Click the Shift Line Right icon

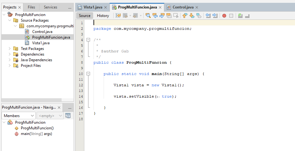(x=215, y=16)
